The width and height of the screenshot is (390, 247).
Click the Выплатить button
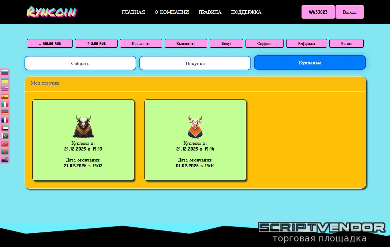186,43
